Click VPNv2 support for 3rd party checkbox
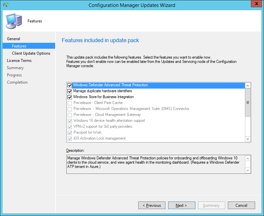Viewport: 264px width, 216px height. click(70, 127)
